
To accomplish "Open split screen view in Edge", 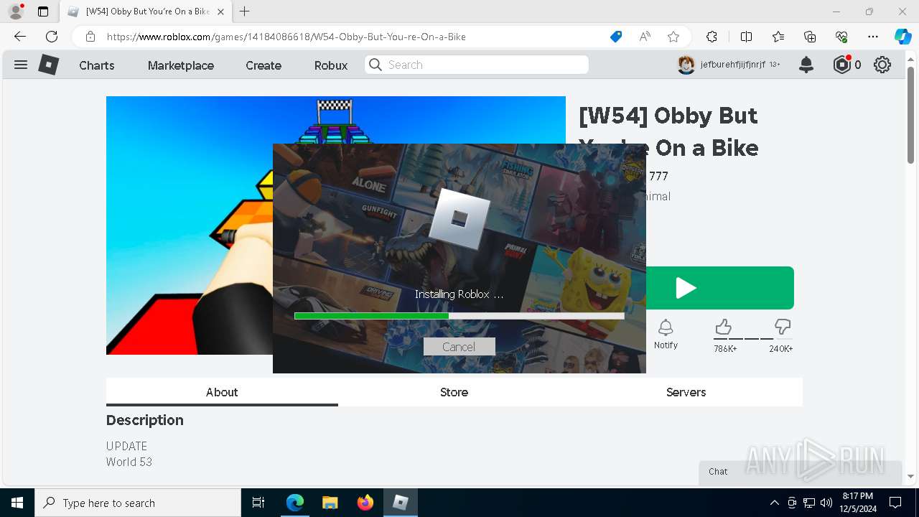I will 746,37.
